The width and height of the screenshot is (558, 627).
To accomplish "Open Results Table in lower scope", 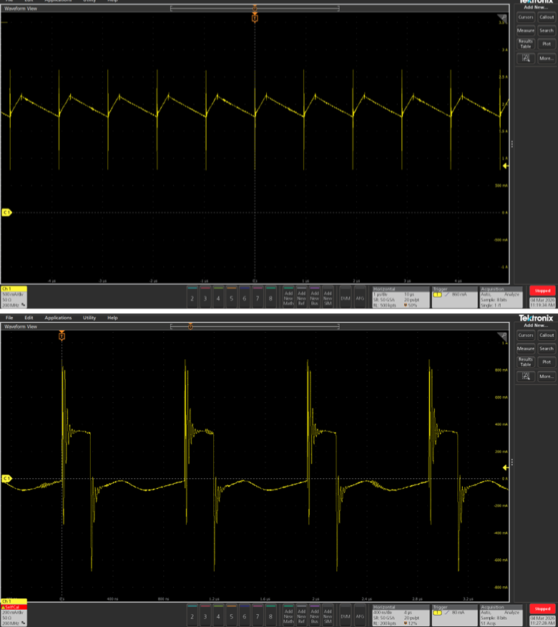I will coord(526,361).
